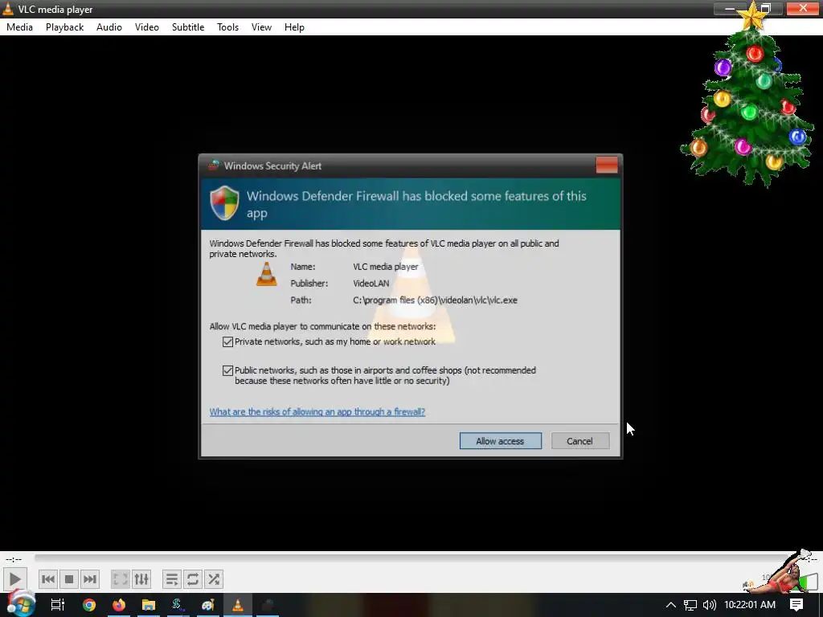Click the elapsed time label --:--

pyautogui.click(x=14, y=559)
